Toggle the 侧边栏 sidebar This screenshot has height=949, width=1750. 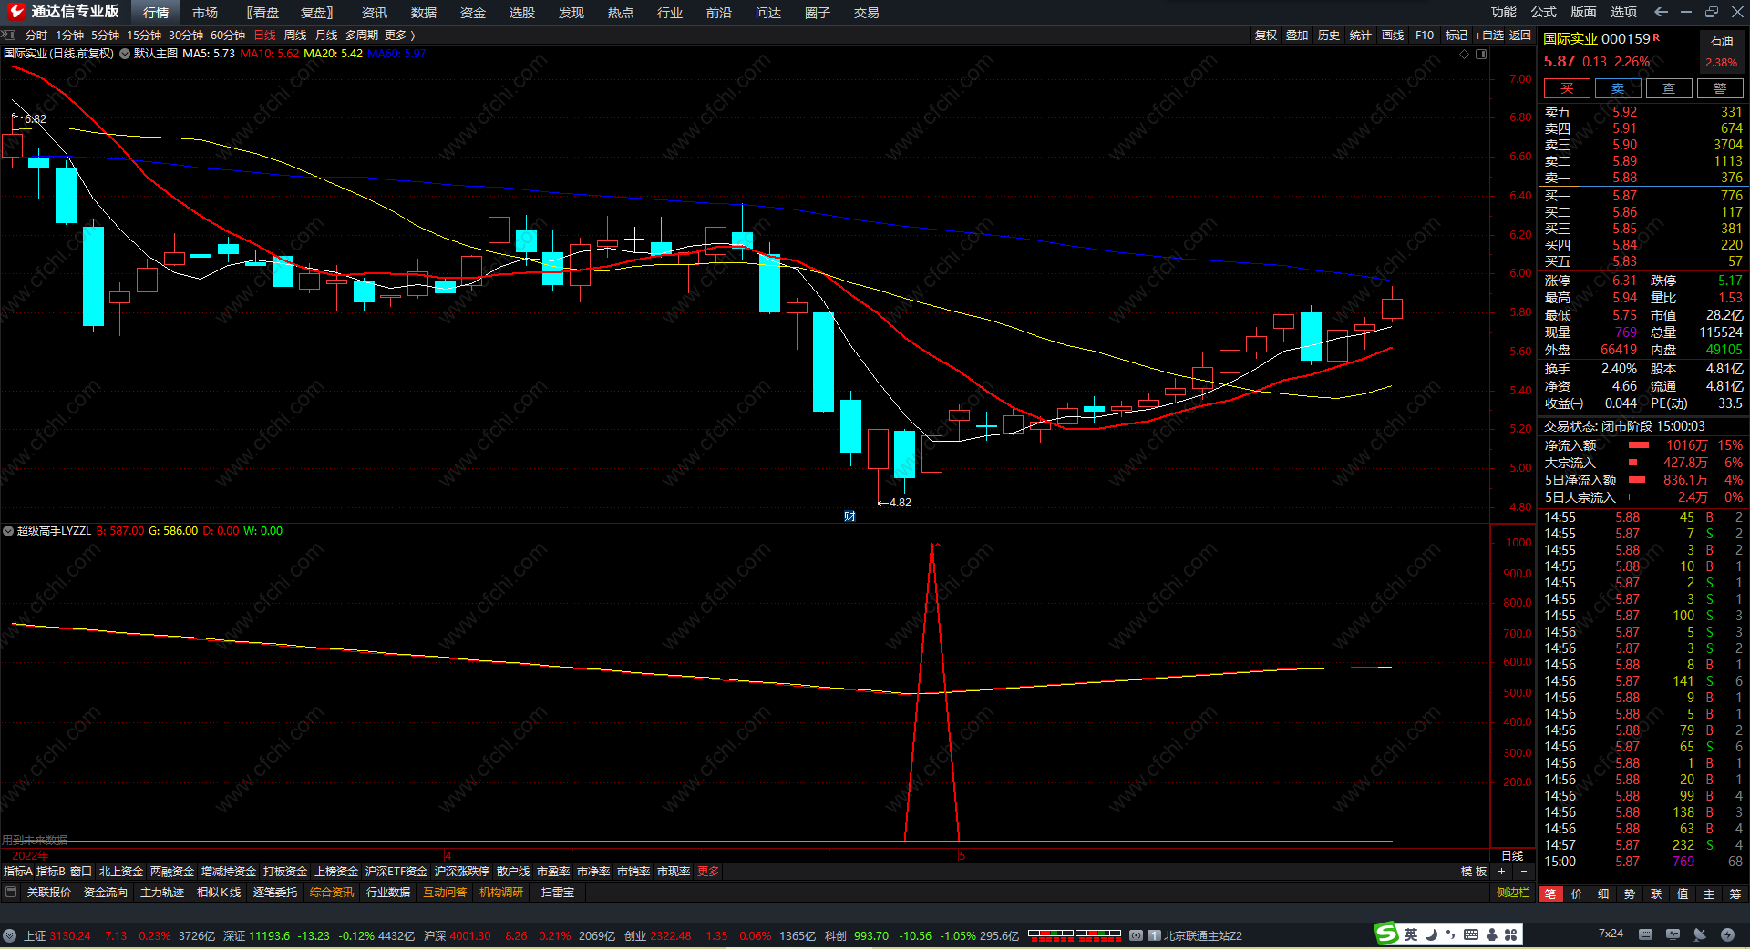1513,893
